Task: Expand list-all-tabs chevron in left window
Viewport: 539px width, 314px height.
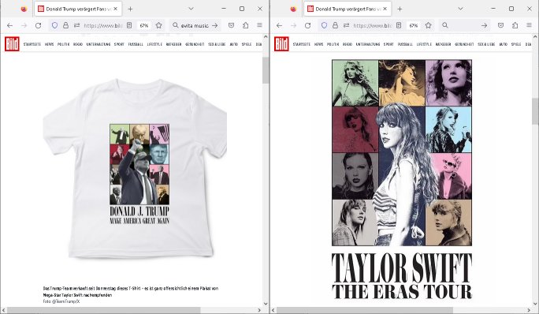Action: click(191, 9)
